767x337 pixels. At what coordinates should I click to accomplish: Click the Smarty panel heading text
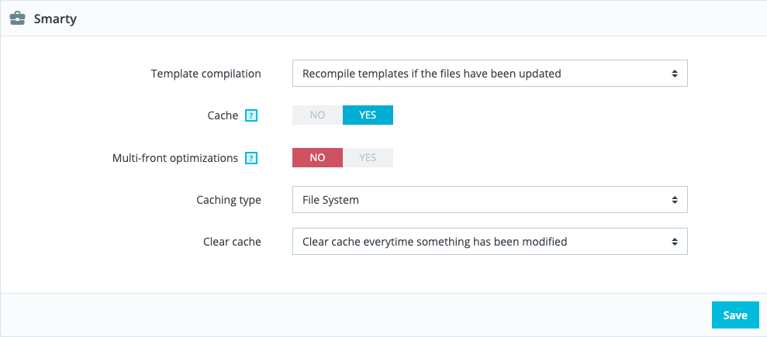click(54, 19)
